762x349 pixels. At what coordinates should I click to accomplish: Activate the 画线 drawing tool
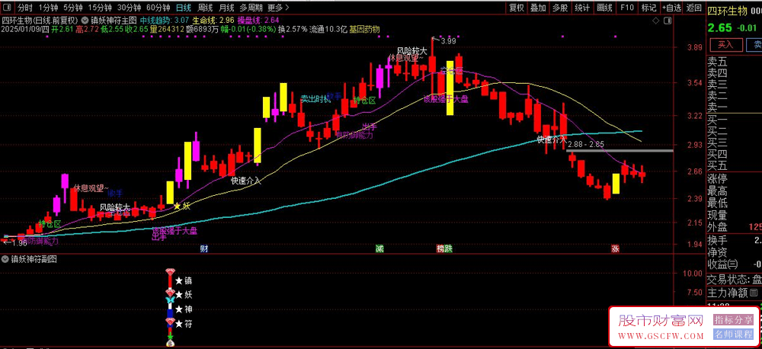(x=604, y=8)
